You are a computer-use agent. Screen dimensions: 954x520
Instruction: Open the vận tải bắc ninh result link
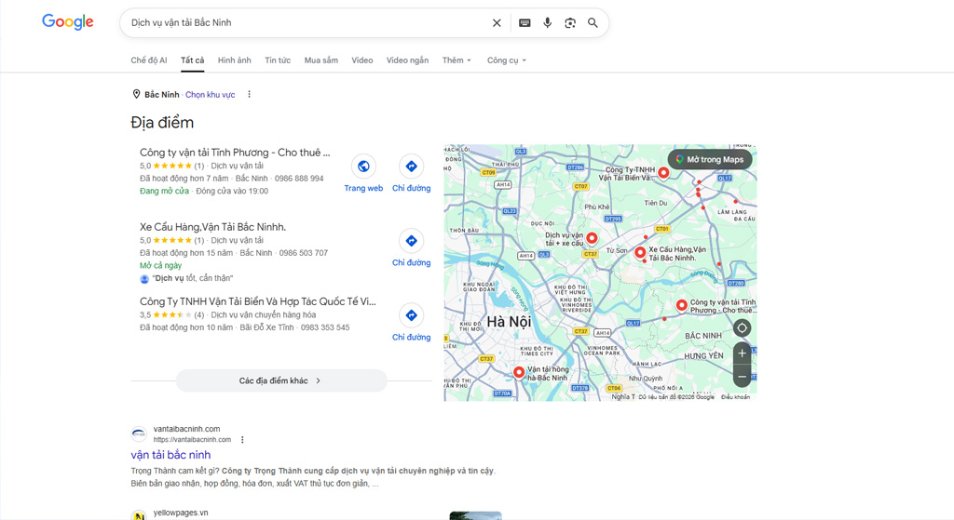(x=170, y=454)
